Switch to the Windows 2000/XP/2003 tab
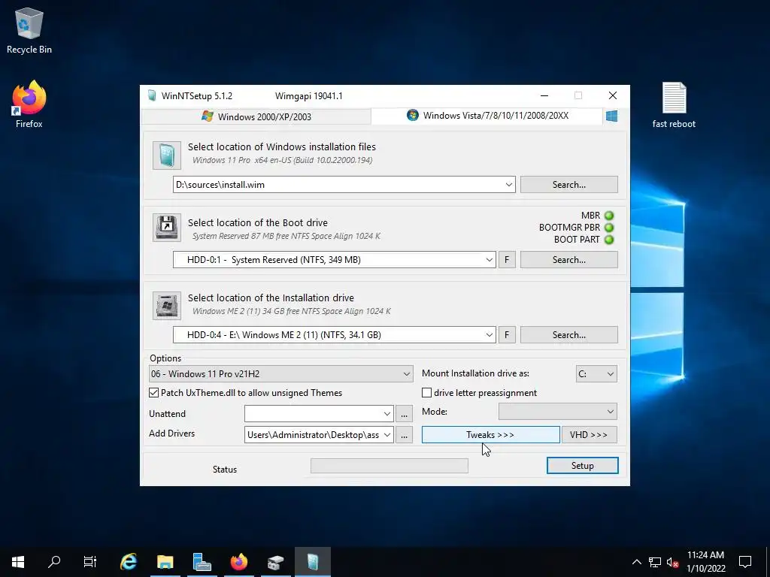Image resolution: width=770 pixels, height=577 pixels. [x=256, y=116]
